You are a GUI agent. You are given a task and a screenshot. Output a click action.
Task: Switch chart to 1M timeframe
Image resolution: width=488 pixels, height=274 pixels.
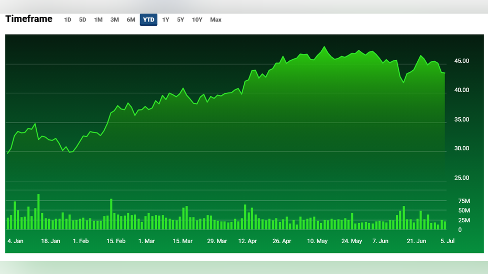point(99,19)
